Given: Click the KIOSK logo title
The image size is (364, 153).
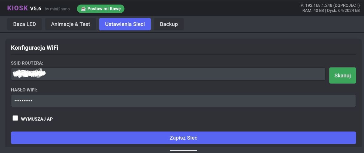Looking at the screenshot, I should (x=17, y=8).
